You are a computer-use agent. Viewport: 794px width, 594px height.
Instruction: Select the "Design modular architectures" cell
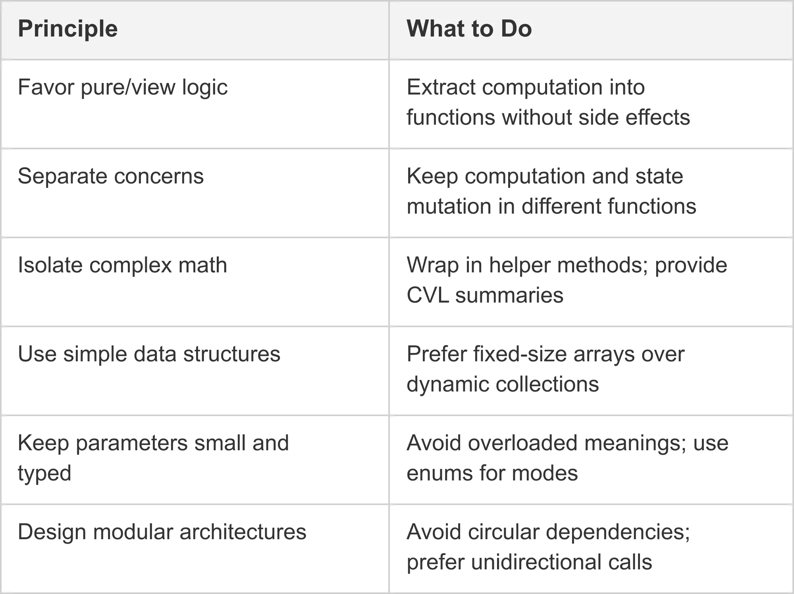(x=162, y=532)
